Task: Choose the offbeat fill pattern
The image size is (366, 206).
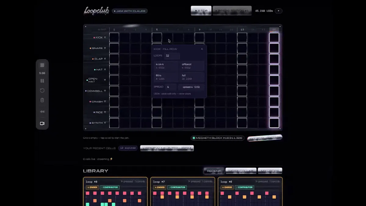Action: click(x=192, y=66)
